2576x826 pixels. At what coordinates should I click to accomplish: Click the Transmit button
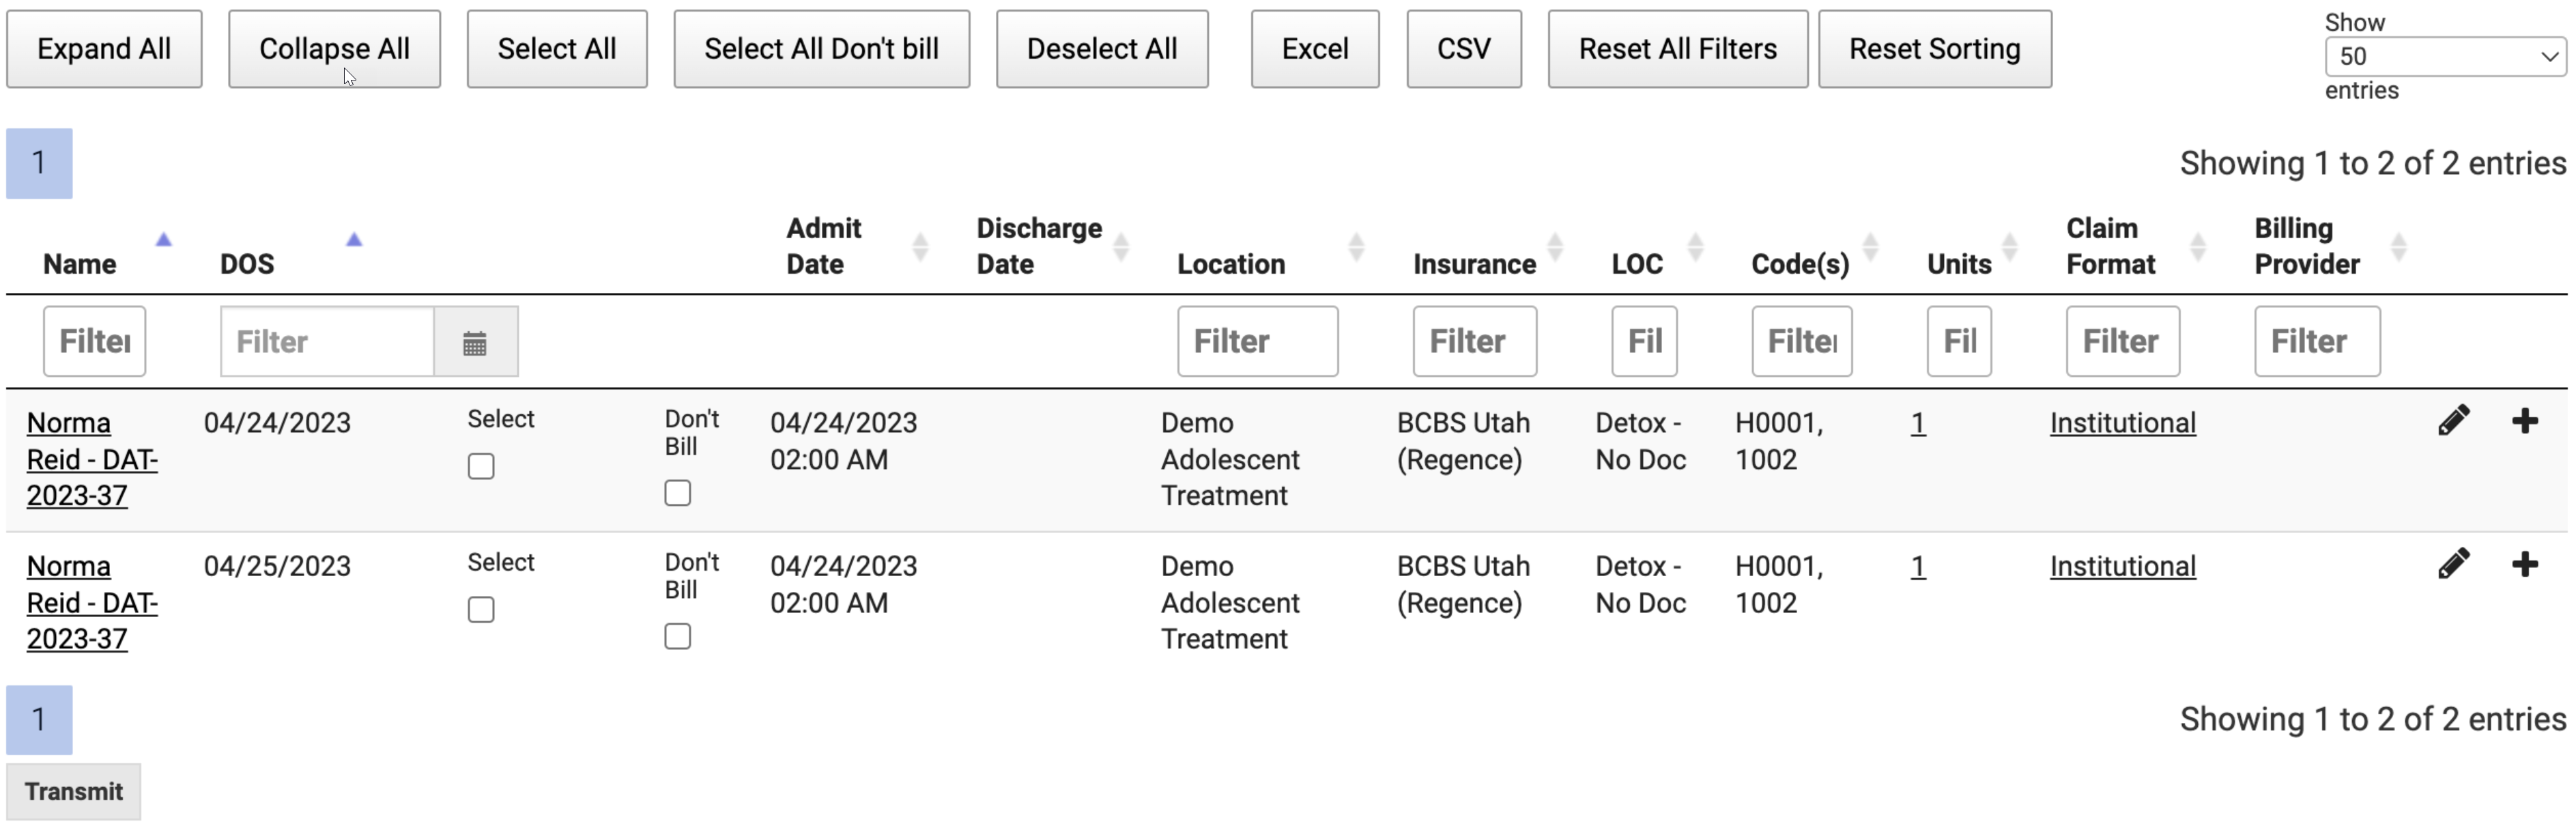(x=73, y=791)
